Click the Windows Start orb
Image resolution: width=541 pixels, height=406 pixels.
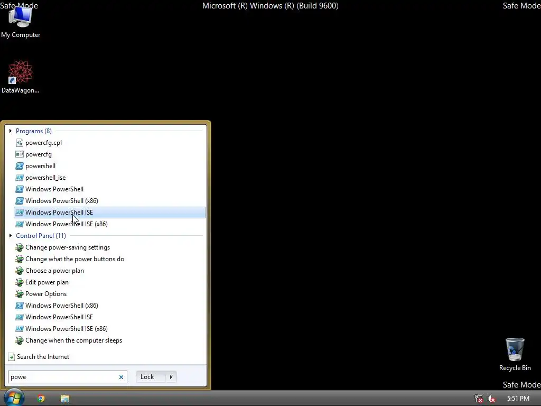coord(14,398)
